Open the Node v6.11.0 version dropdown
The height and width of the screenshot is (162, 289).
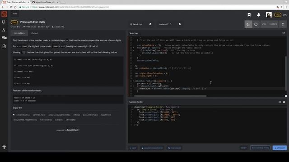(x=170, y=24)
